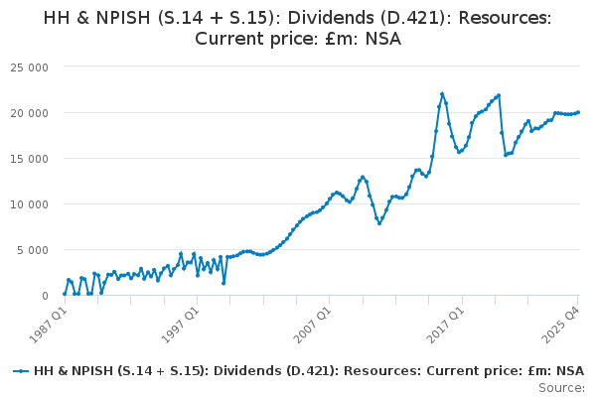Click the first data point at 1987 Q1
Image resolution: width=596 pixels, height=397 pixels.
65,293
